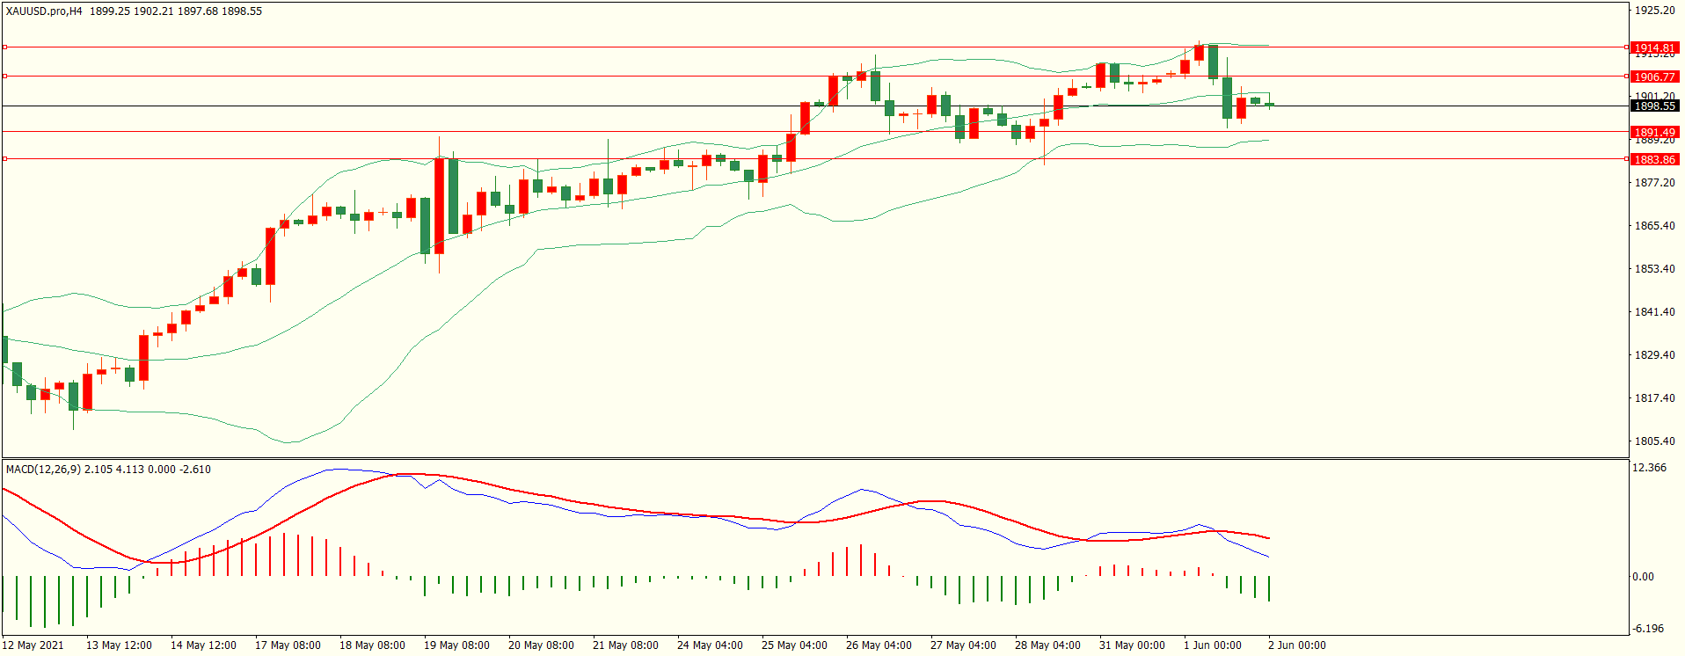Click the 1841.40 price scale value
The width and height of the screenshot is (1685, 656).
1654,312
